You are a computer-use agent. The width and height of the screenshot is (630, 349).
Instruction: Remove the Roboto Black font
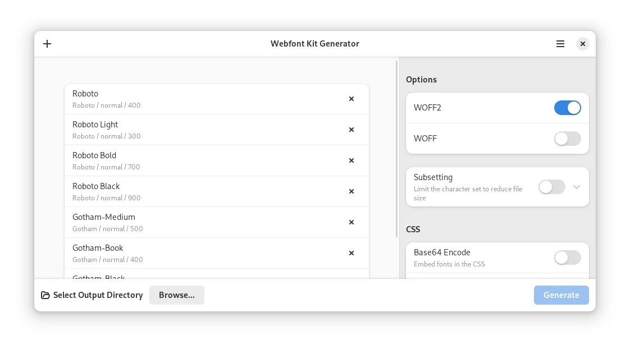coord(351,191)
